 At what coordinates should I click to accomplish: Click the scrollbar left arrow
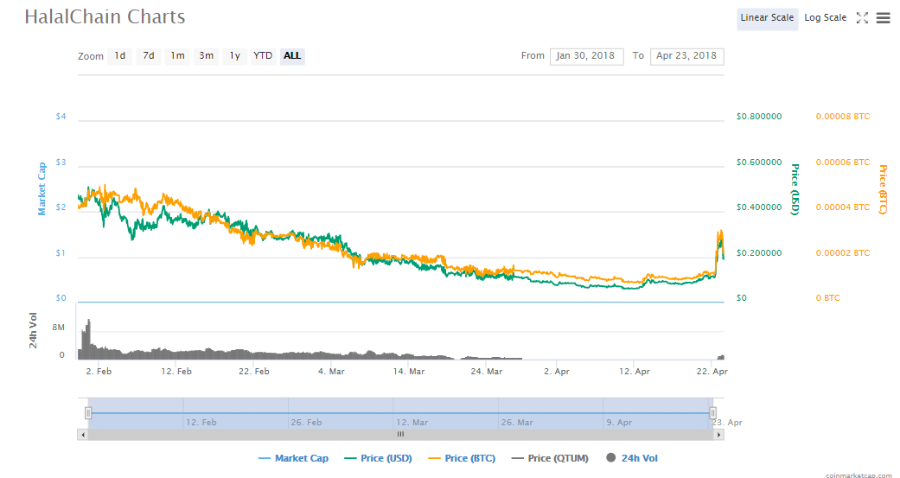tap(83, 434)
